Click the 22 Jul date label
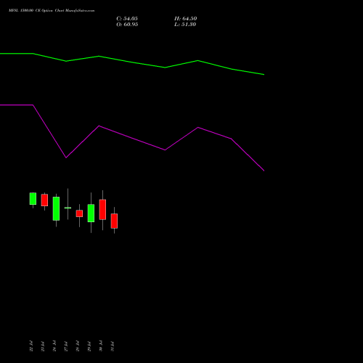This screenshot has width=363, height=363. (x=31, y=346)
